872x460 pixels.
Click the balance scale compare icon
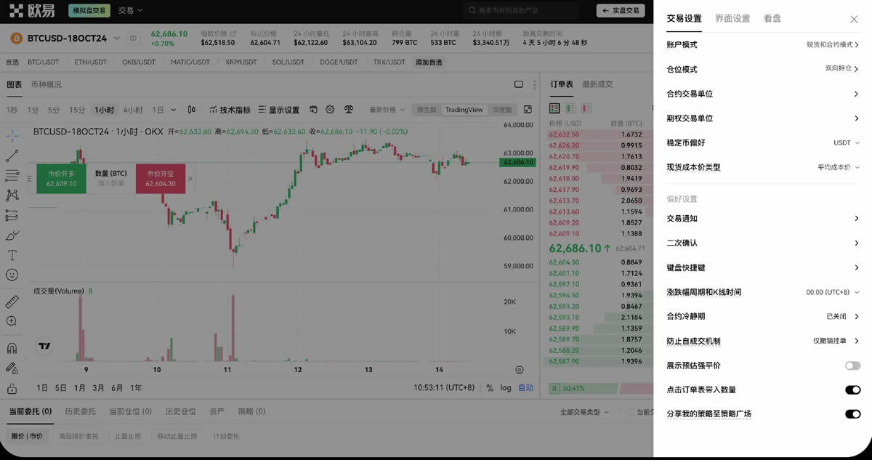(348, 110)
